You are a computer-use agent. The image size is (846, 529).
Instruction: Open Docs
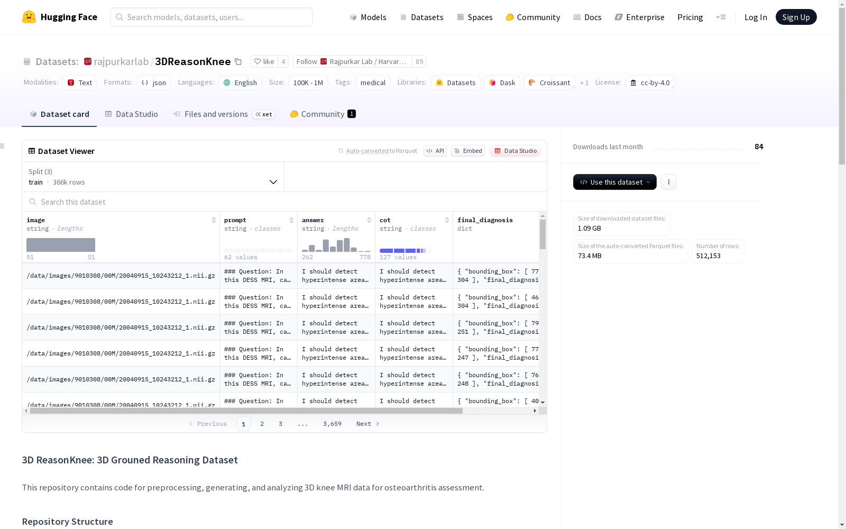[x=587, y=17]
